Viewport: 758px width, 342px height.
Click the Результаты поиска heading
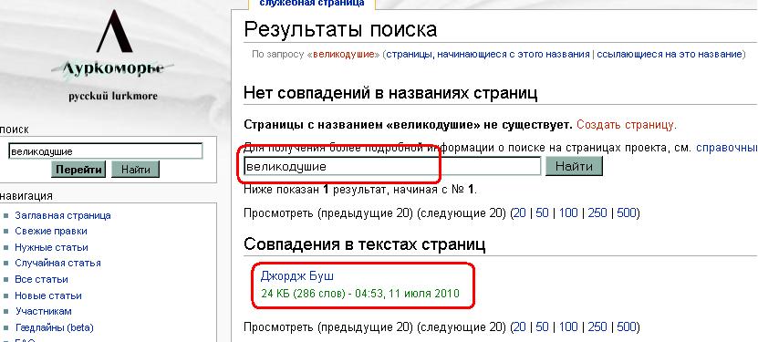341,29
